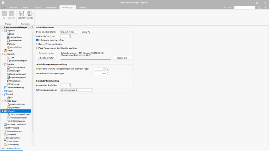The image size is (269, 151).
Task: Open Touren truck icon
Action: (5, 91)
